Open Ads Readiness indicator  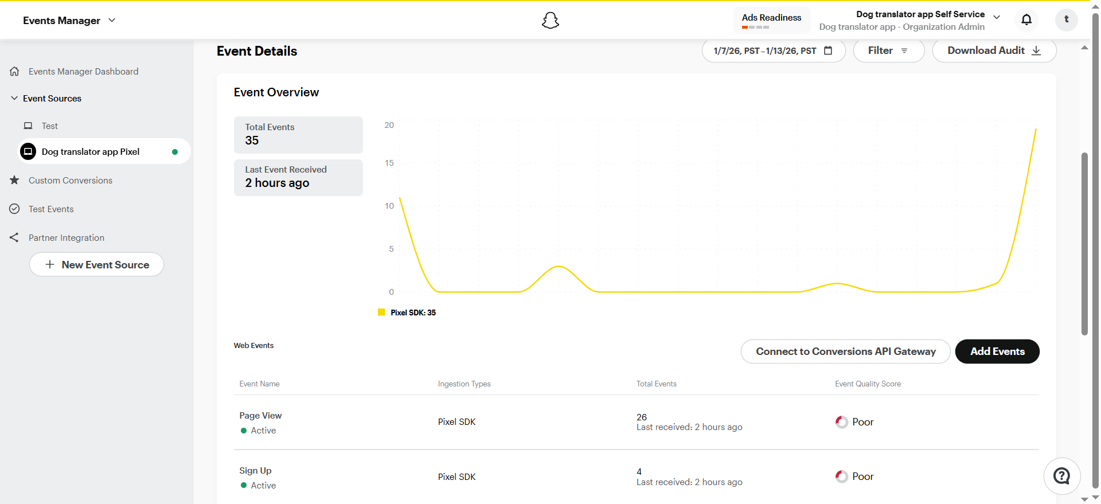point(771,21)
